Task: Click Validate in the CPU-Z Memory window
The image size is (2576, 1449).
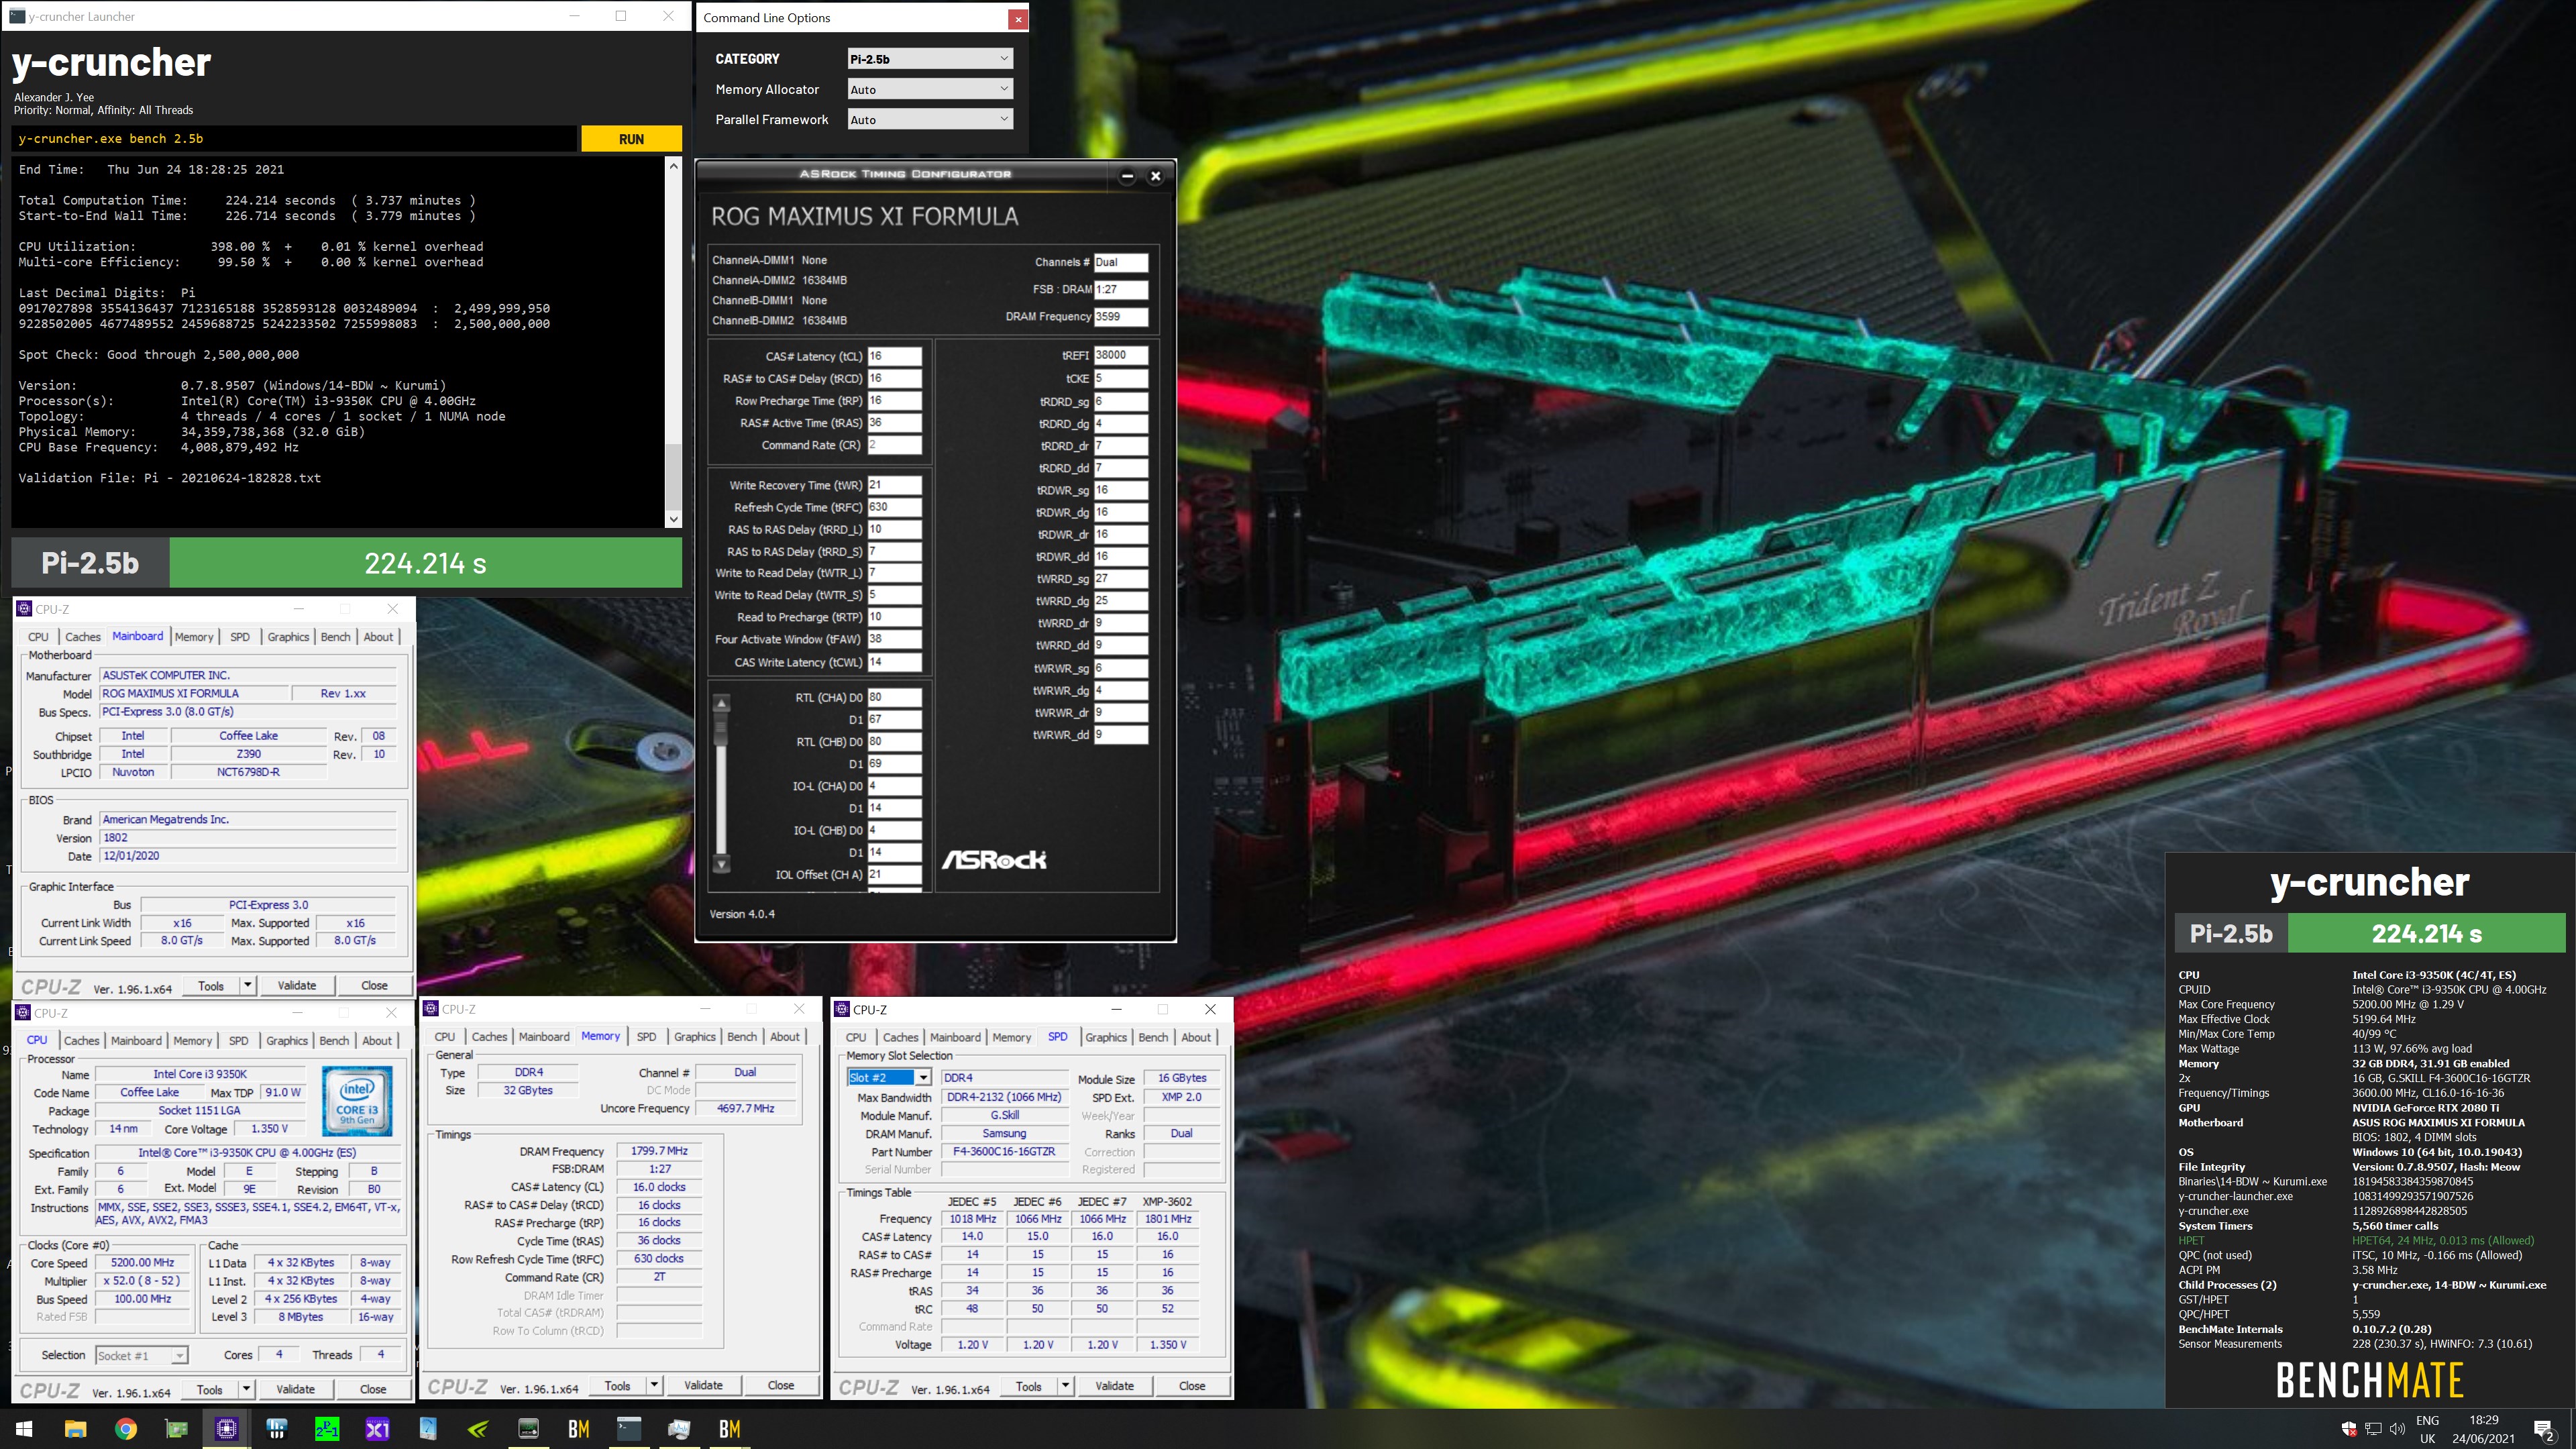Action: coord(703,1385)
